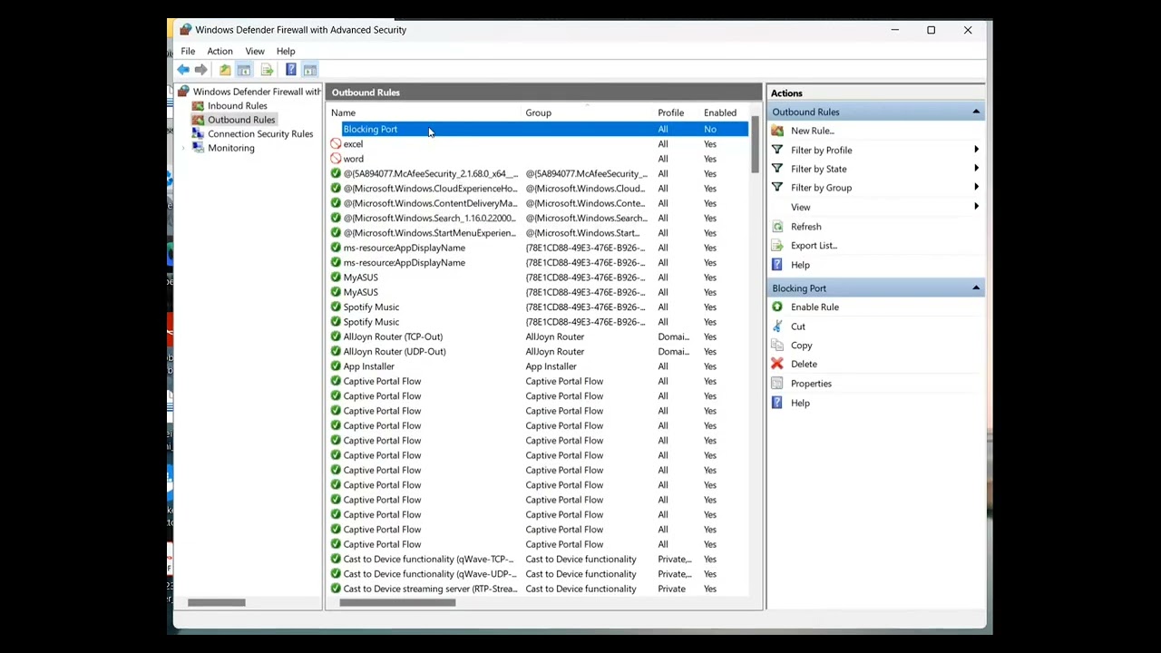1161x653 pixels.
Task: Click the rule list vertical scrollbar thumb
Action: [755, 145]
